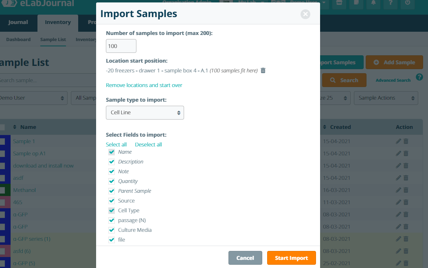
Task: Uncheck the Description field checkbox
Action: click(x=112, y=162)
